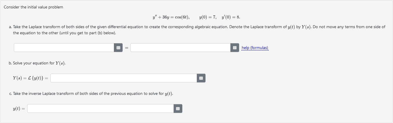Screen dimensions: 393x123
Task: Open equation editor beside the Y(s) answer box
Action: pyautogui.click(x=201, y=78)
